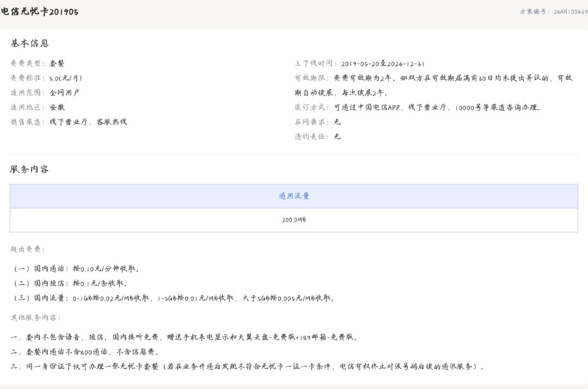Click the 套餐 value text

[57, 64]
